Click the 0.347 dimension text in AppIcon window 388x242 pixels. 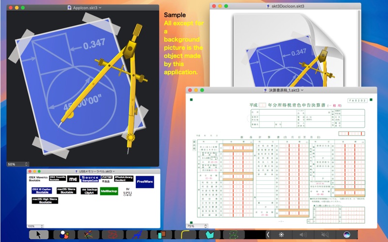tap(94, 45)
